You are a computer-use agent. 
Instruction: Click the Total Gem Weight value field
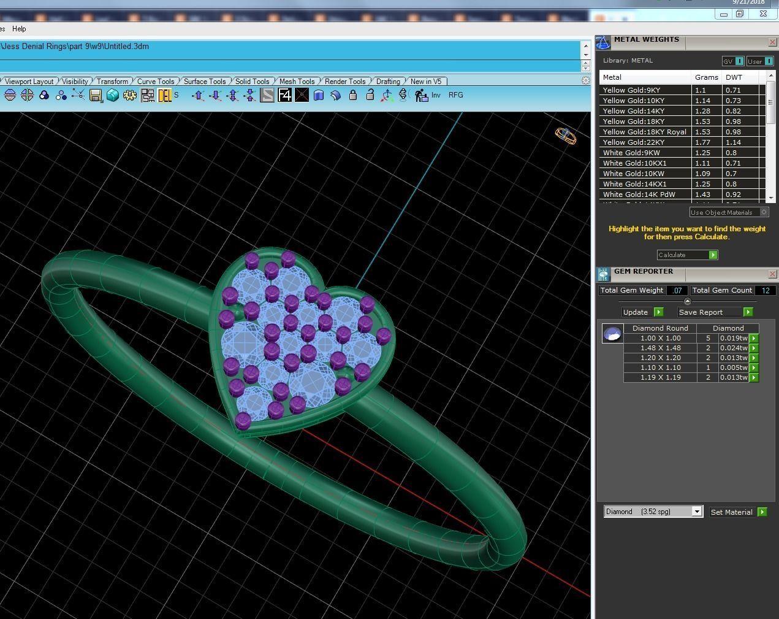pyautogui.click(x=677, y=291)
